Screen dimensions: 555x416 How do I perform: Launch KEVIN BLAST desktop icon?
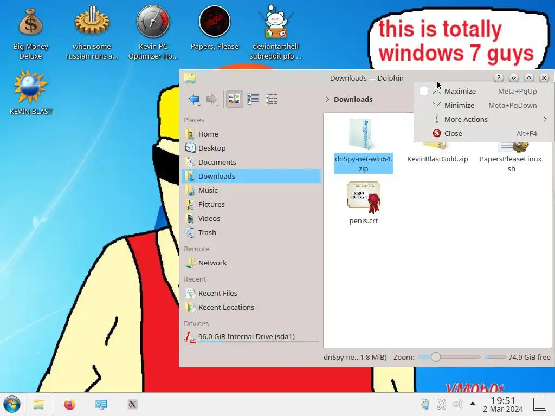point(31,93)
